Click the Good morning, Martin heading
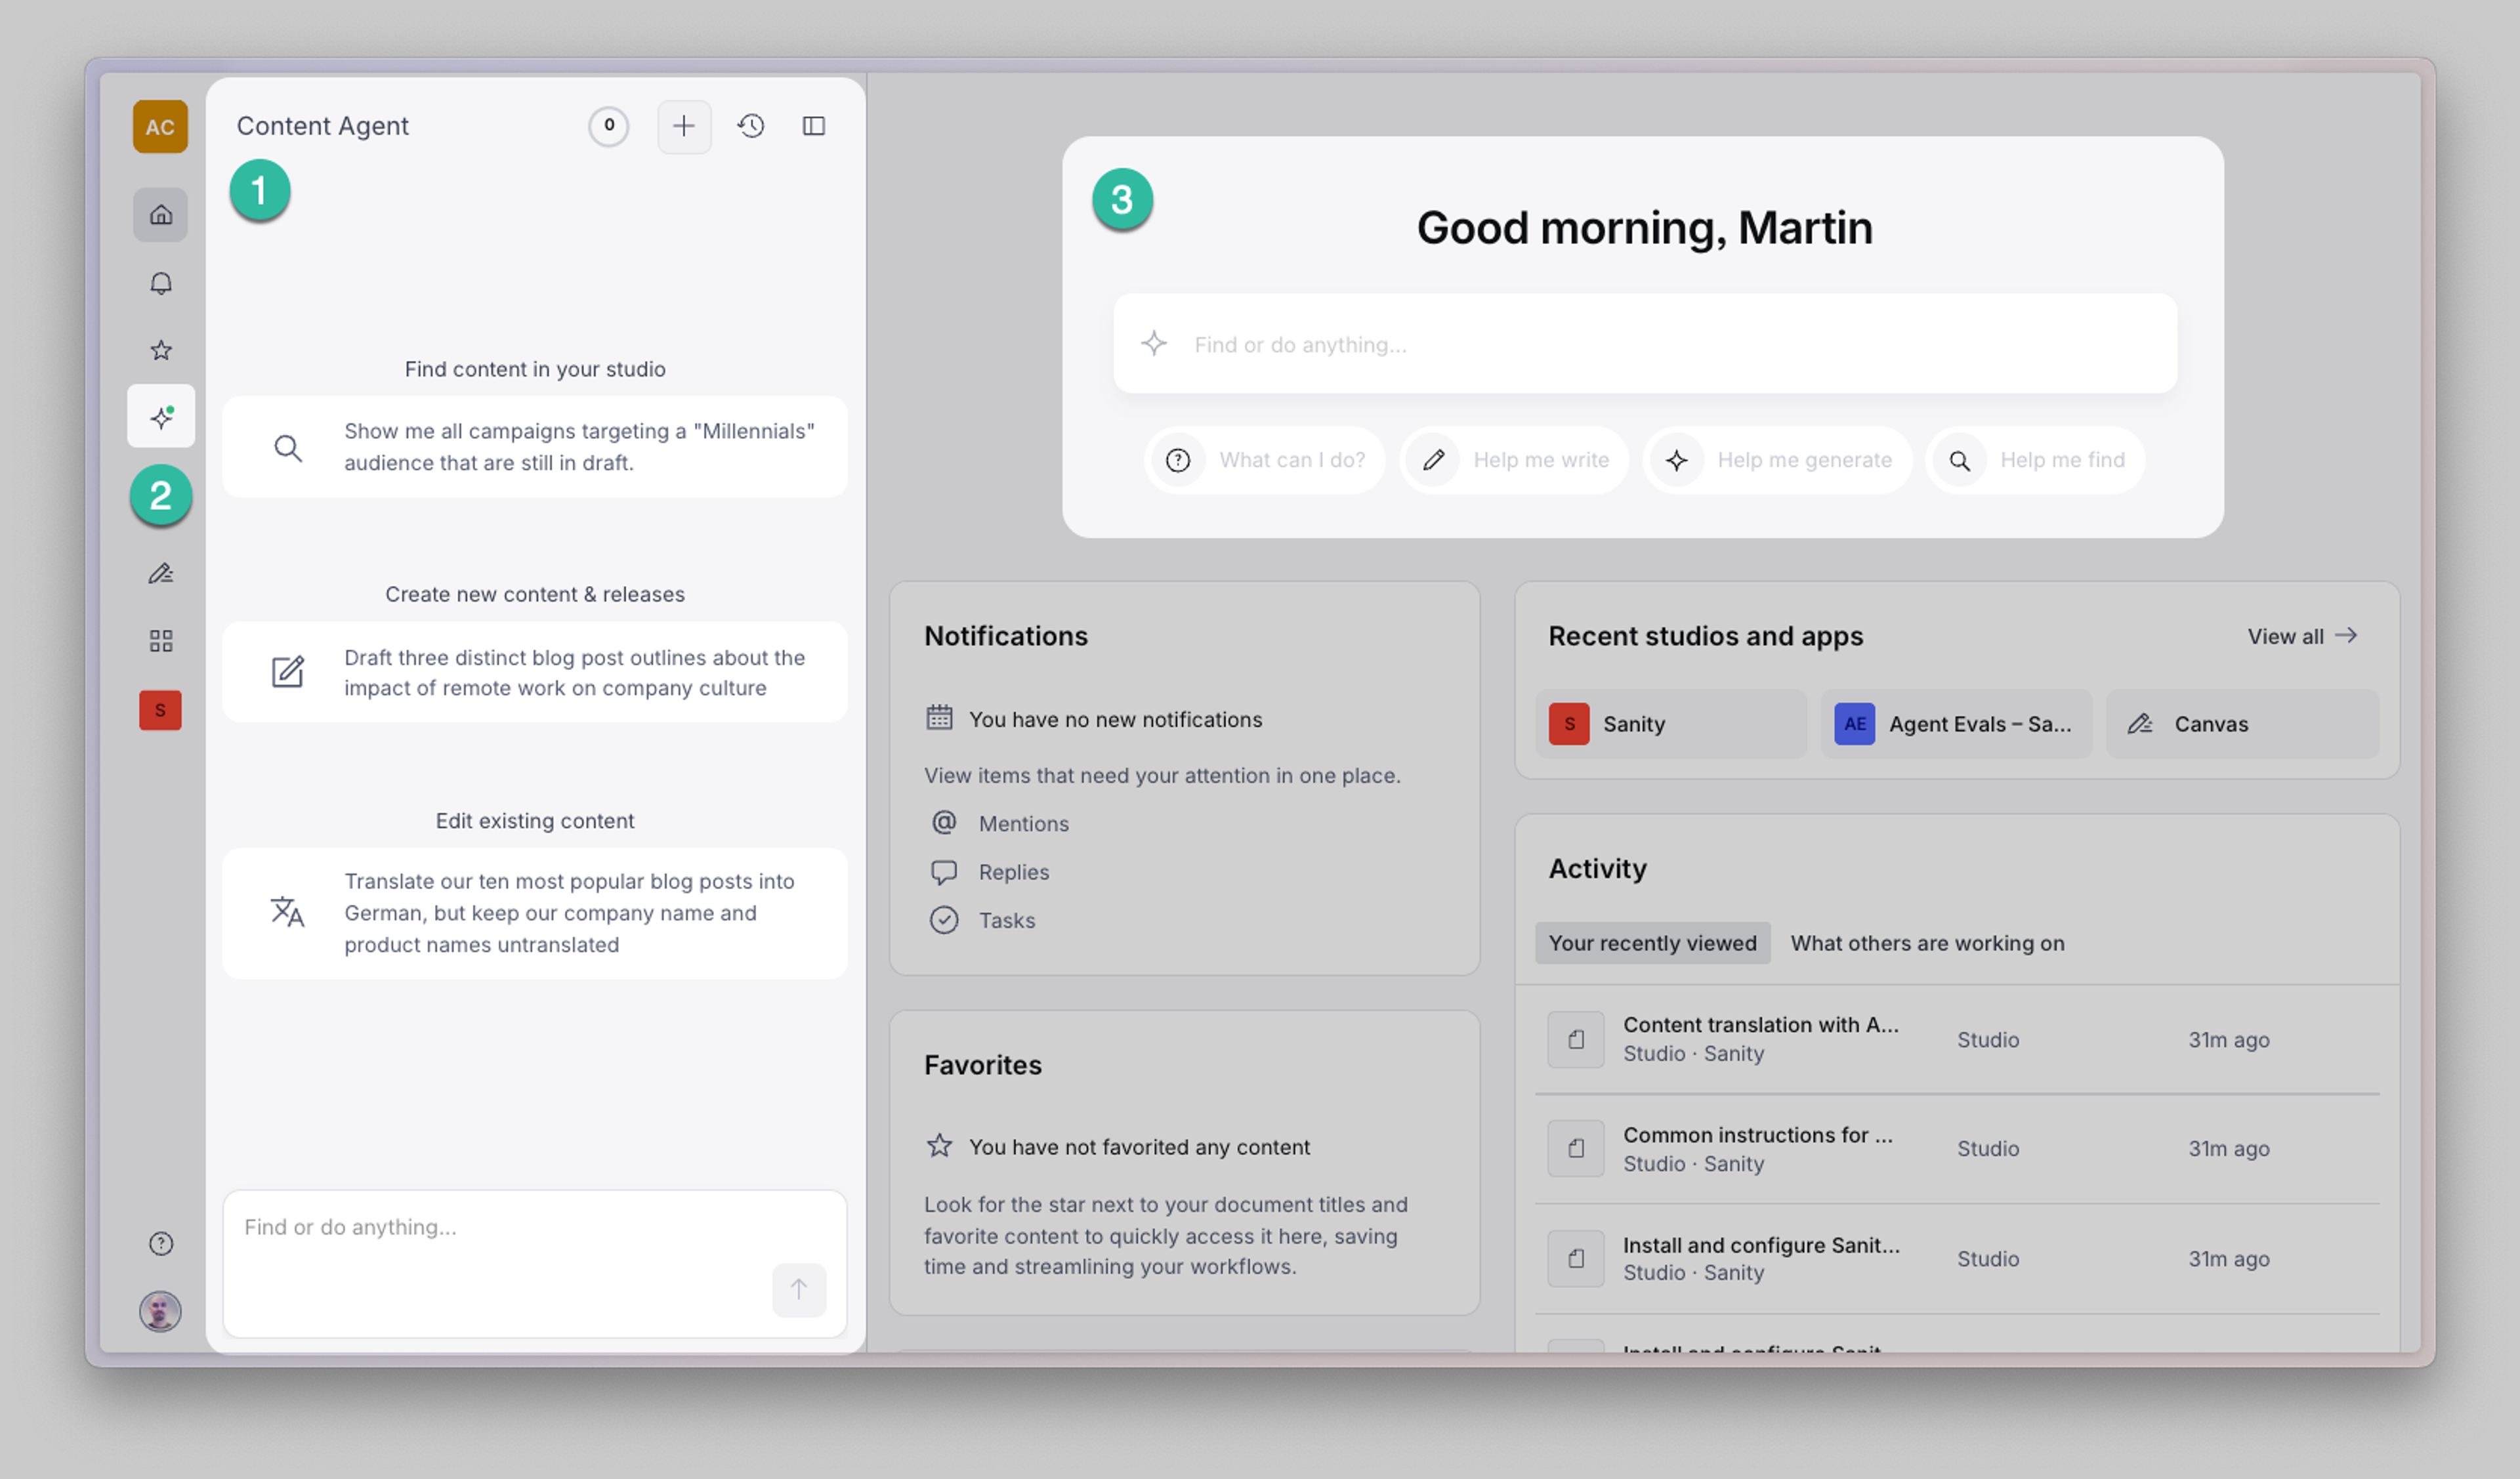The height and width of the screenshot is (1479, 2520). (x=1644, y=228)
